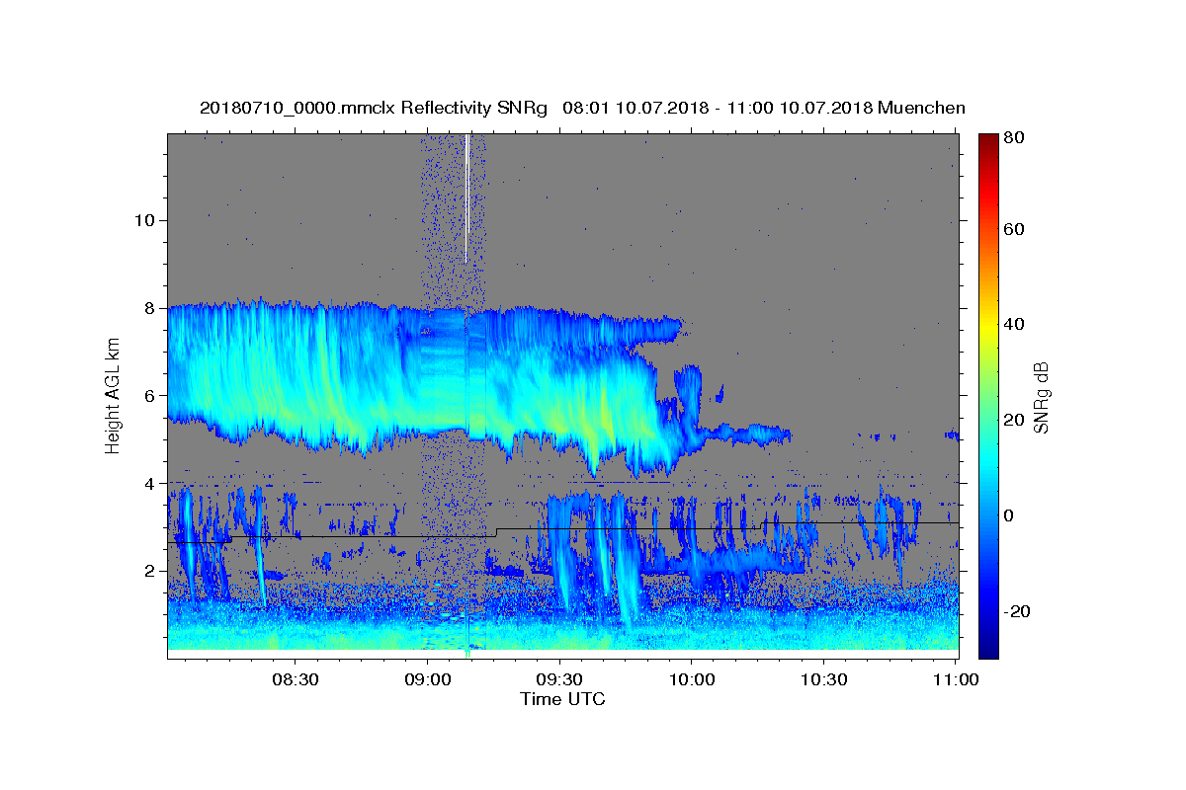
Task: Click the dark blue bottom of the colorbar
Action: [x=987, y=647]
